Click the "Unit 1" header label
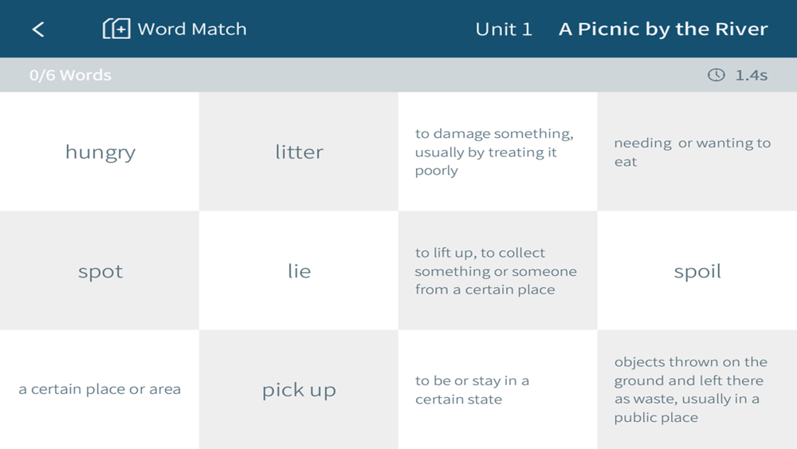The image size is (797, 449). [504, 29]
